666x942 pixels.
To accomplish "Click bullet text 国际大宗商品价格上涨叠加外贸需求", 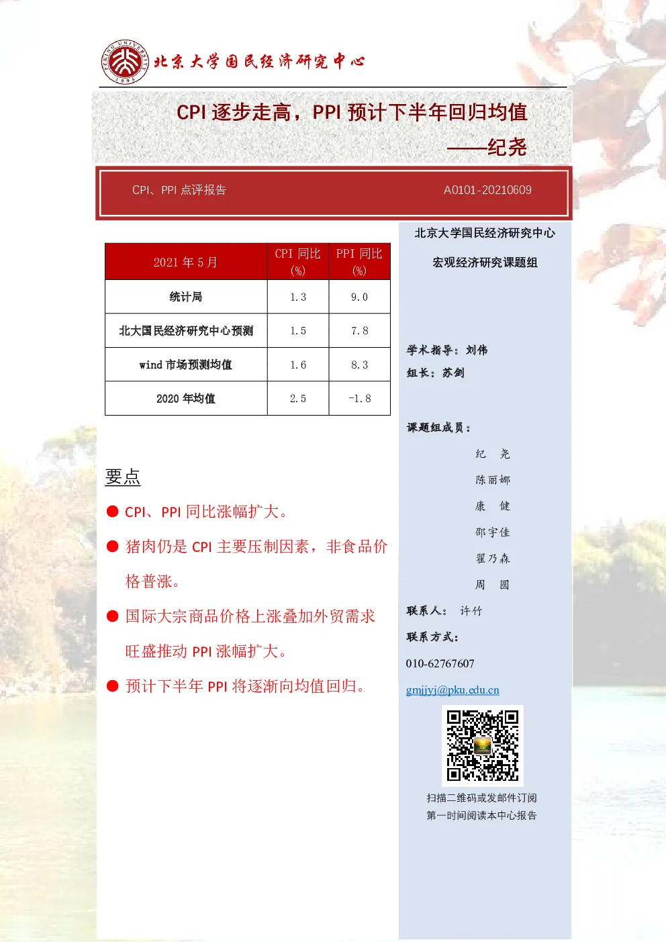I will click(x=250, y=616).
